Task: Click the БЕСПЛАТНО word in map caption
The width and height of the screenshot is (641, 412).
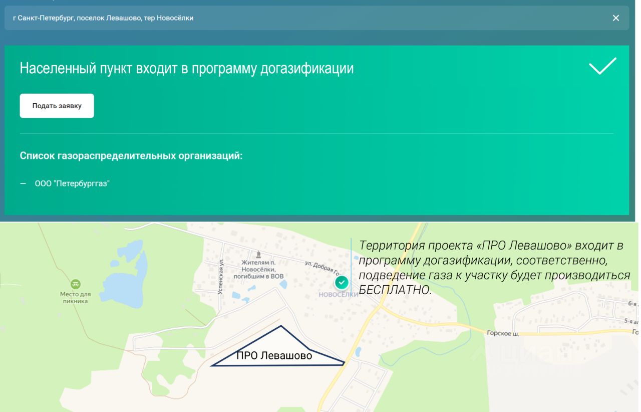Action: pos(395,290)
